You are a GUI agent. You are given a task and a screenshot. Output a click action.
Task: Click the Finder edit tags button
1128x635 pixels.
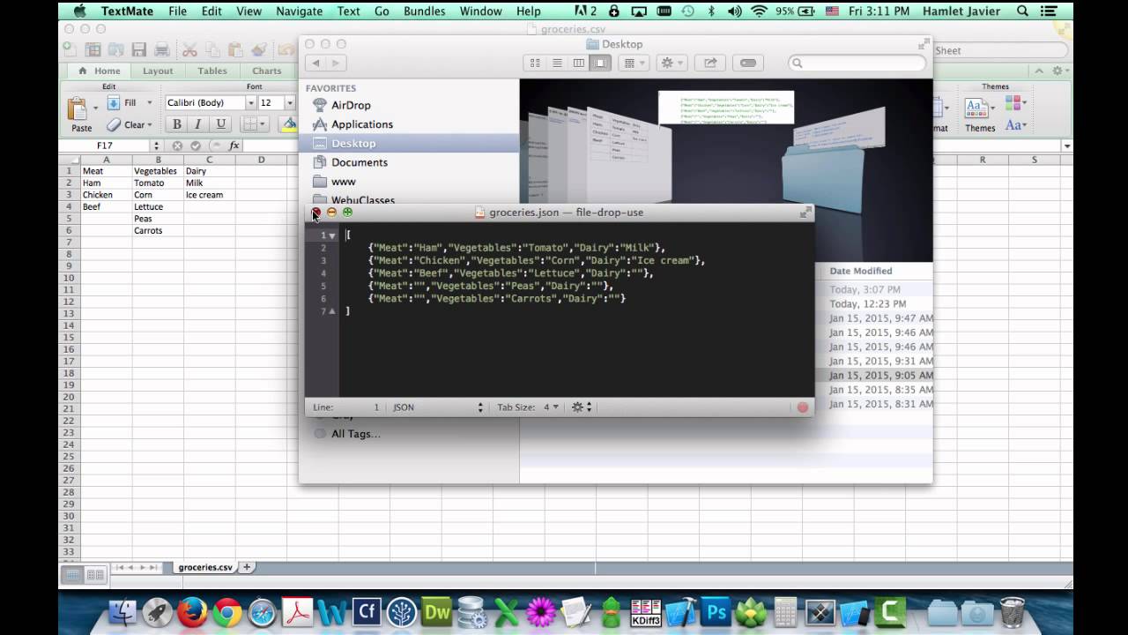coord(748,63)
